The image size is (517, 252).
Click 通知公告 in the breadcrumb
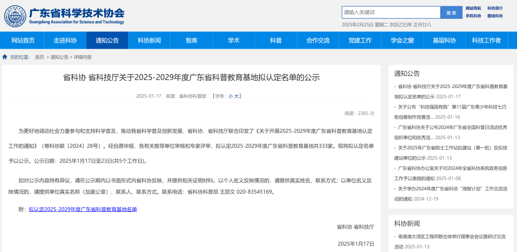click(59, 57)
